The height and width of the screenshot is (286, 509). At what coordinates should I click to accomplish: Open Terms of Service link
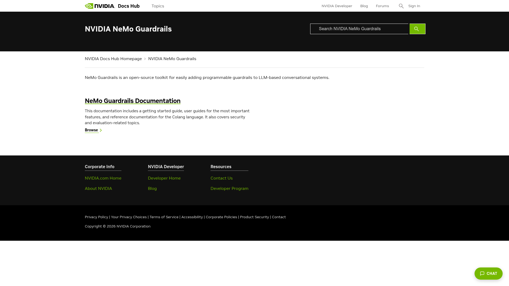tap(164, 217)
